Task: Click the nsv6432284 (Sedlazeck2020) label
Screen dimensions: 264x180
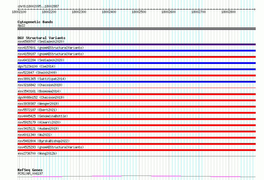Action: tap(41, 60)
